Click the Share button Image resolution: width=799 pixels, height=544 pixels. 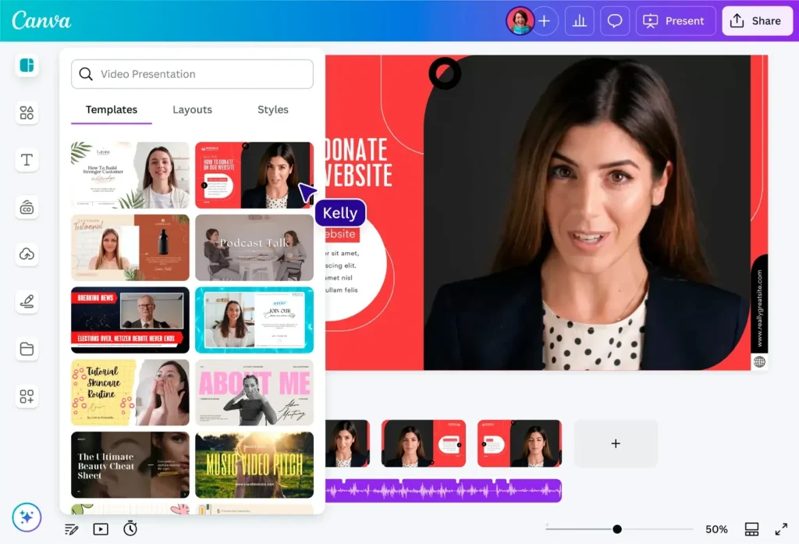click(x=757, y=20)
